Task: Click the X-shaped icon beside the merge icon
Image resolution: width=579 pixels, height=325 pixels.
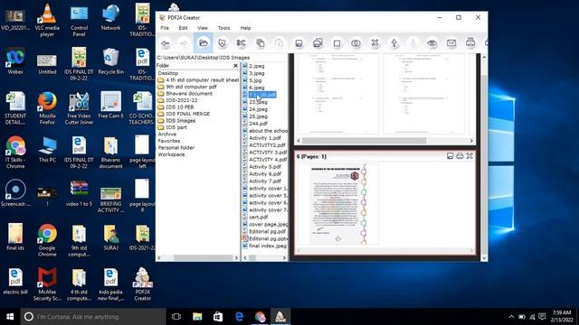Action: [375, 43]
